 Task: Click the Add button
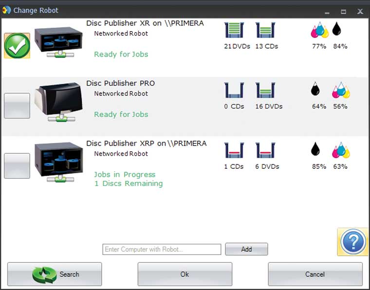click(x=246, y=249)
